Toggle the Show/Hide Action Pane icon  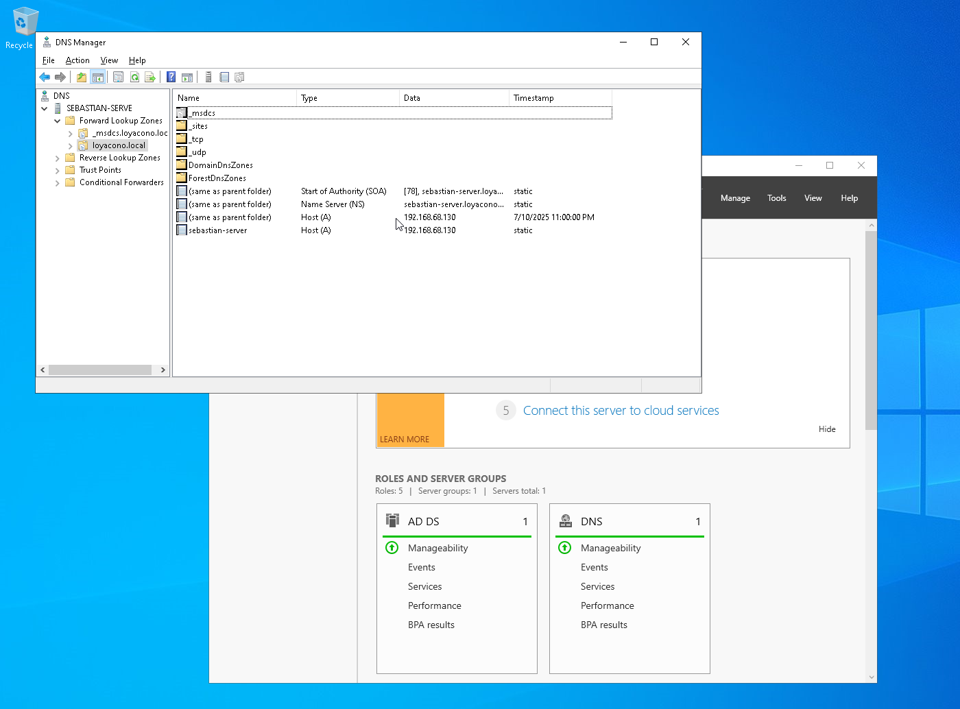[187, 77]
